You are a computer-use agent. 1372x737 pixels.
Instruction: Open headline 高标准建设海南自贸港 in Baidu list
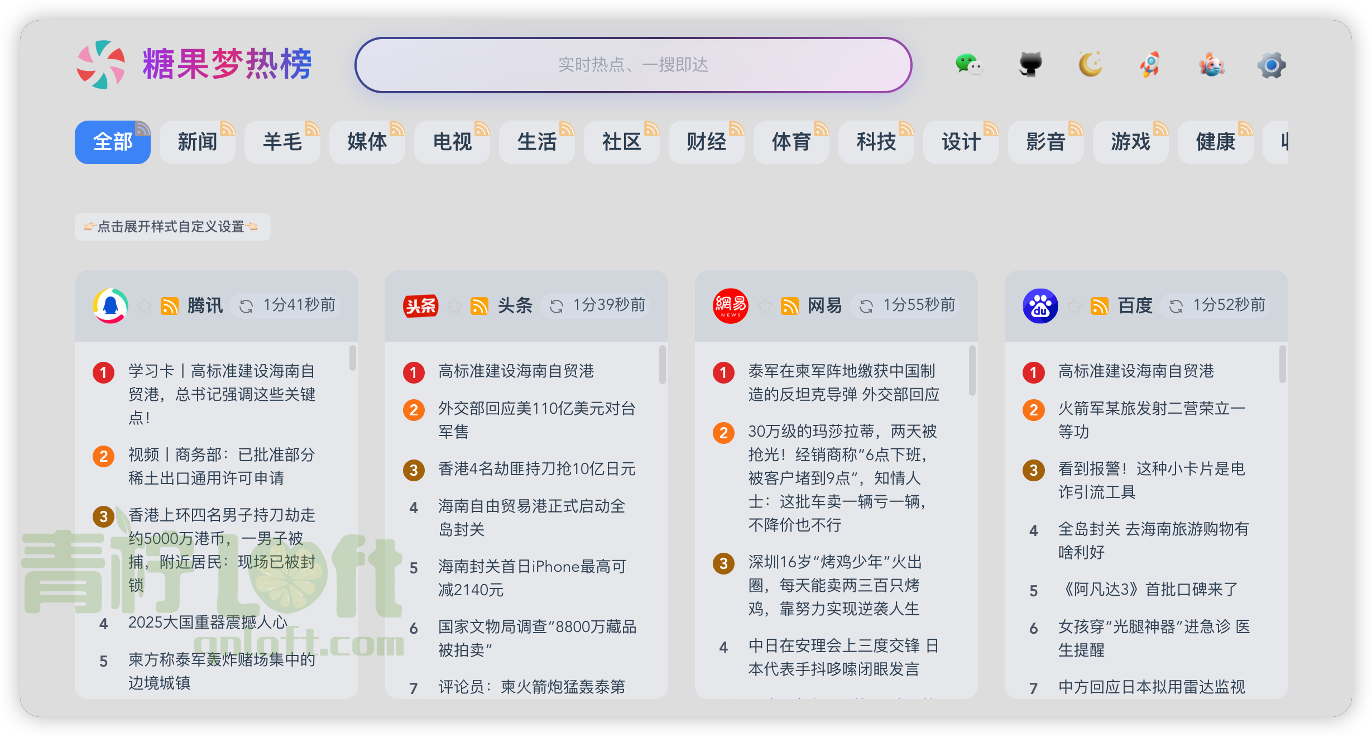[x=1137, y=371]
